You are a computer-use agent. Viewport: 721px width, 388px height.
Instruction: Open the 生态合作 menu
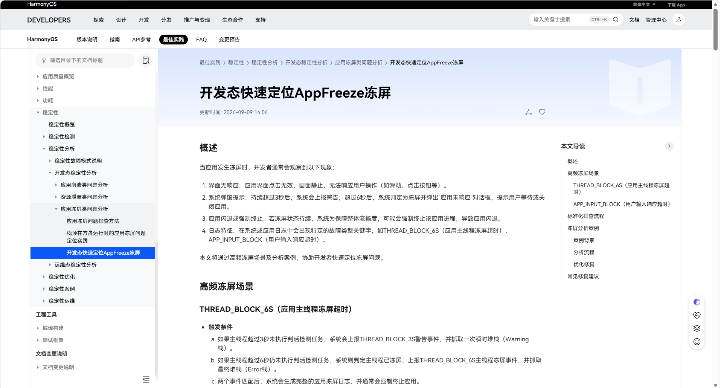[x=233, y=20]
